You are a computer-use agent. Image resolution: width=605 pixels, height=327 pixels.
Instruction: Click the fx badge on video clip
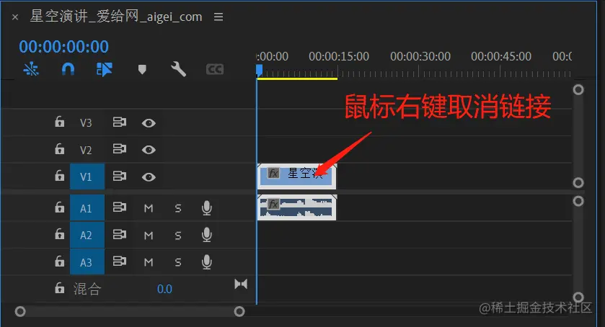pyautogui.click(x=273, y=173)
